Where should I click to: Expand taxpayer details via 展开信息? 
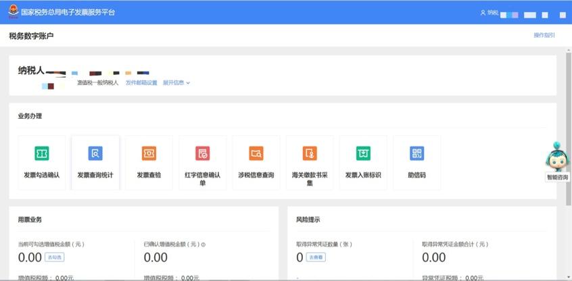pos(176,83)
